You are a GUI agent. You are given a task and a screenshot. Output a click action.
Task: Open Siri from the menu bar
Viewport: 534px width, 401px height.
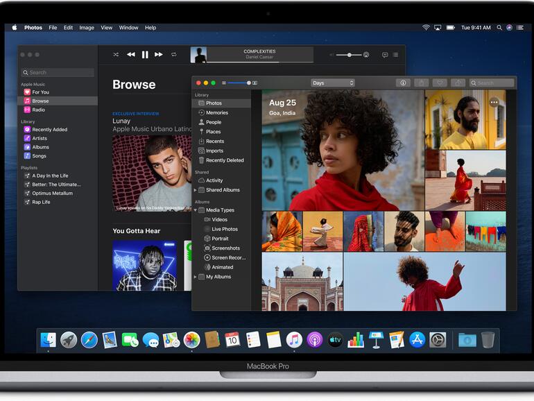(x=510, y=28)
